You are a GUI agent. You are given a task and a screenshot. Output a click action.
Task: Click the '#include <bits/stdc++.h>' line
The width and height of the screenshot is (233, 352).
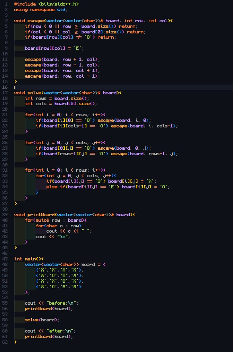click(x=46, y=4)
